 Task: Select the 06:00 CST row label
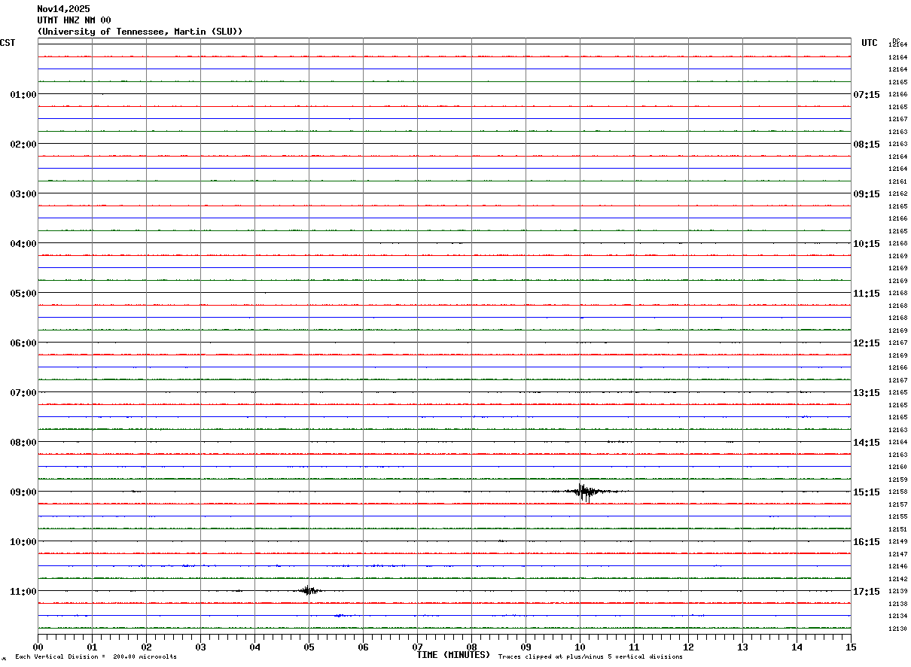[23, 343]
